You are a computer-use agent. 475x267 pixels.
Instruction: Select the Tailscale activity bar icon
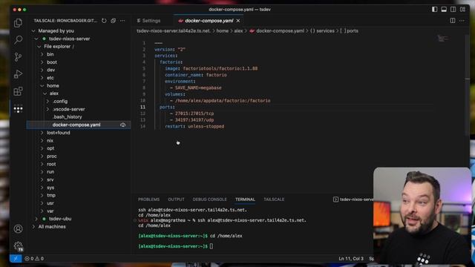18,109
